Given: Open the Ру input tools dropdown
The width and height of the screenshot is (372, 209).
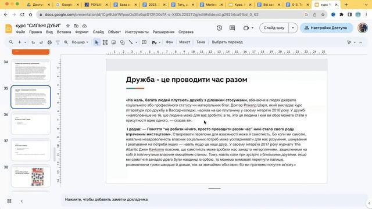Looking at the screenshot, I should [156, 42].
